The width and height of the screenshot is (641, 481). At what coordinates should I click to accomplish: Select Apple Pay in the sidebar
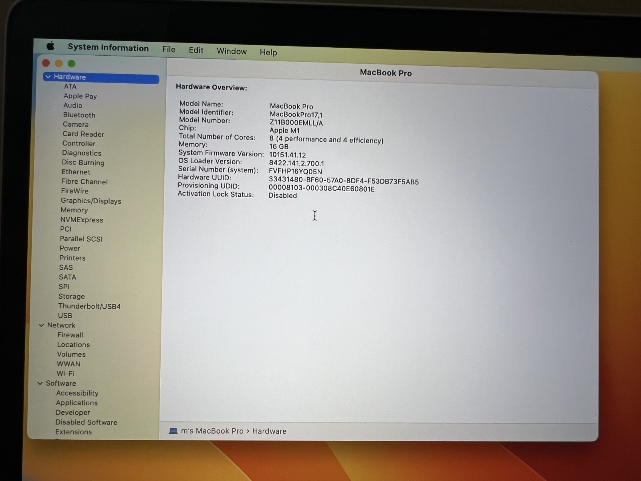(x=80, y=96)
